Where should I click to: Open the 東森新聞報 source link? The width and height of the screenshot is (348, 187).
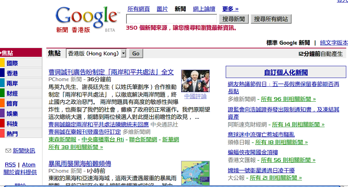[62, 140]
